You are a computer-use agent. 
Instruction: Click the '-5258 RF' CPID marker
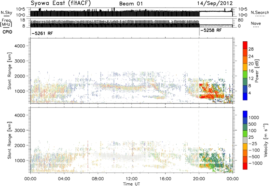coord(211,30)
